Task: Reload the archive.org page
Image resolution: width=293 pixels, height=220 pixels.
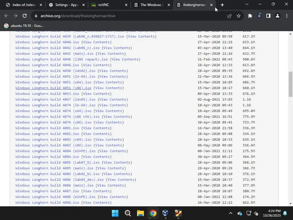Action: click(x=25, y=16)
